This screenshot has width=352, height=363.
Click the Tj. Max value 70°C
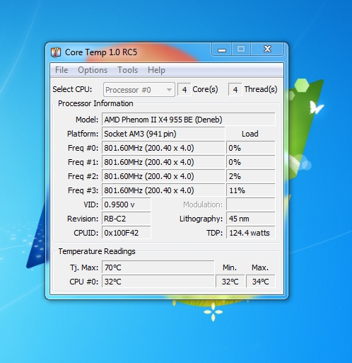pos(158,267)
